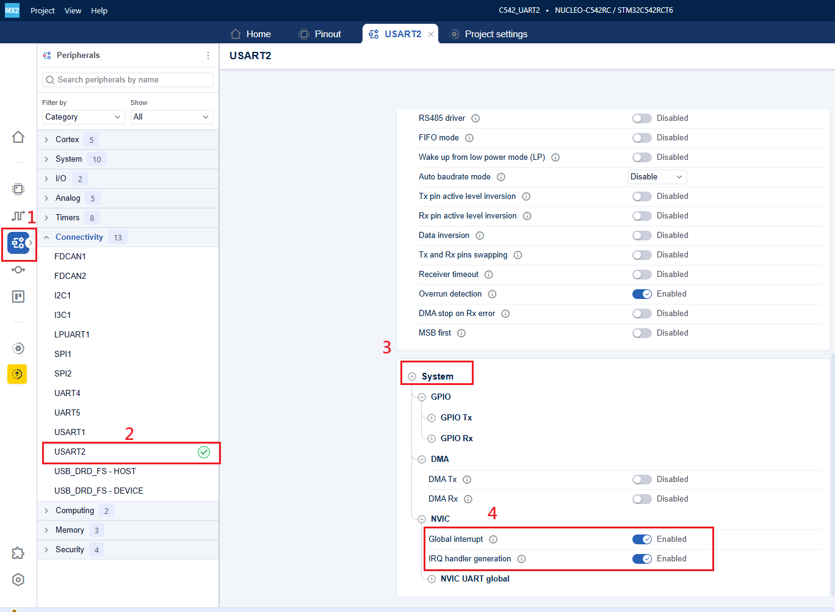Expand the Timers category
This screenshot has width=835, height=612.
(46, 218)
